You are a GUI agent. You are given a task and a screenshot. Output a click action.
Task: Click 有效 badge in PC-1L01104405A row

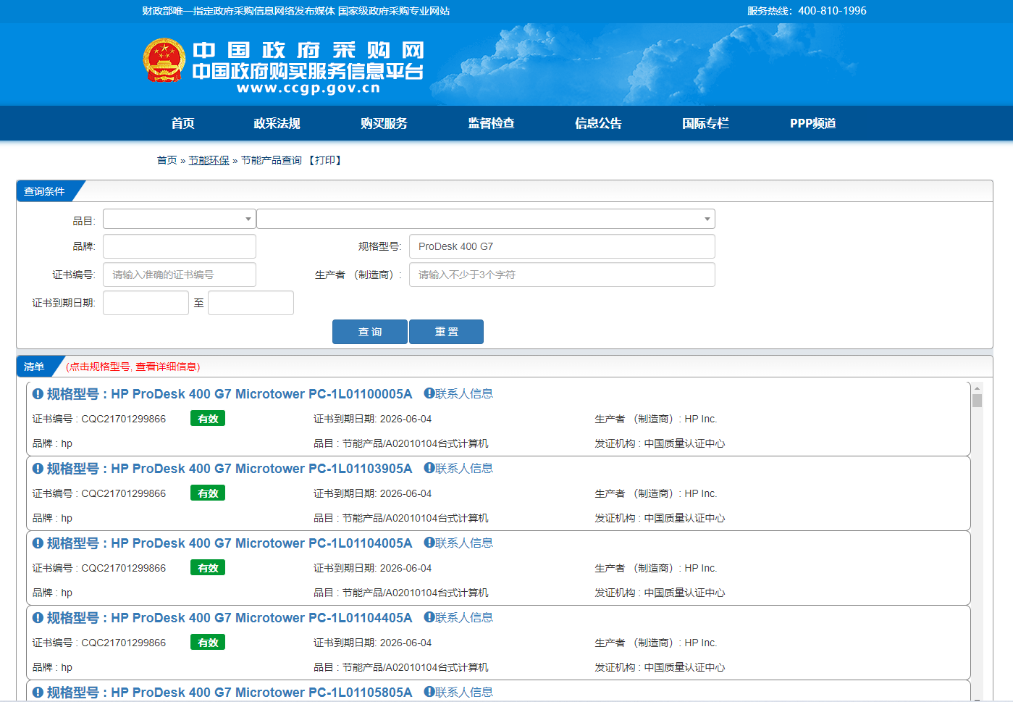[x=208, y=643]
